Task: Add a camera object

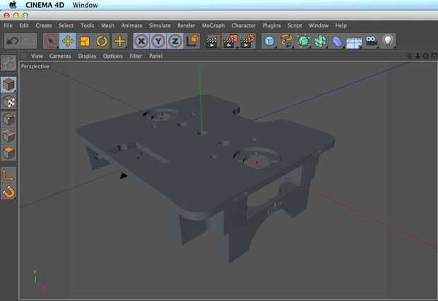Action: point(372,42)
